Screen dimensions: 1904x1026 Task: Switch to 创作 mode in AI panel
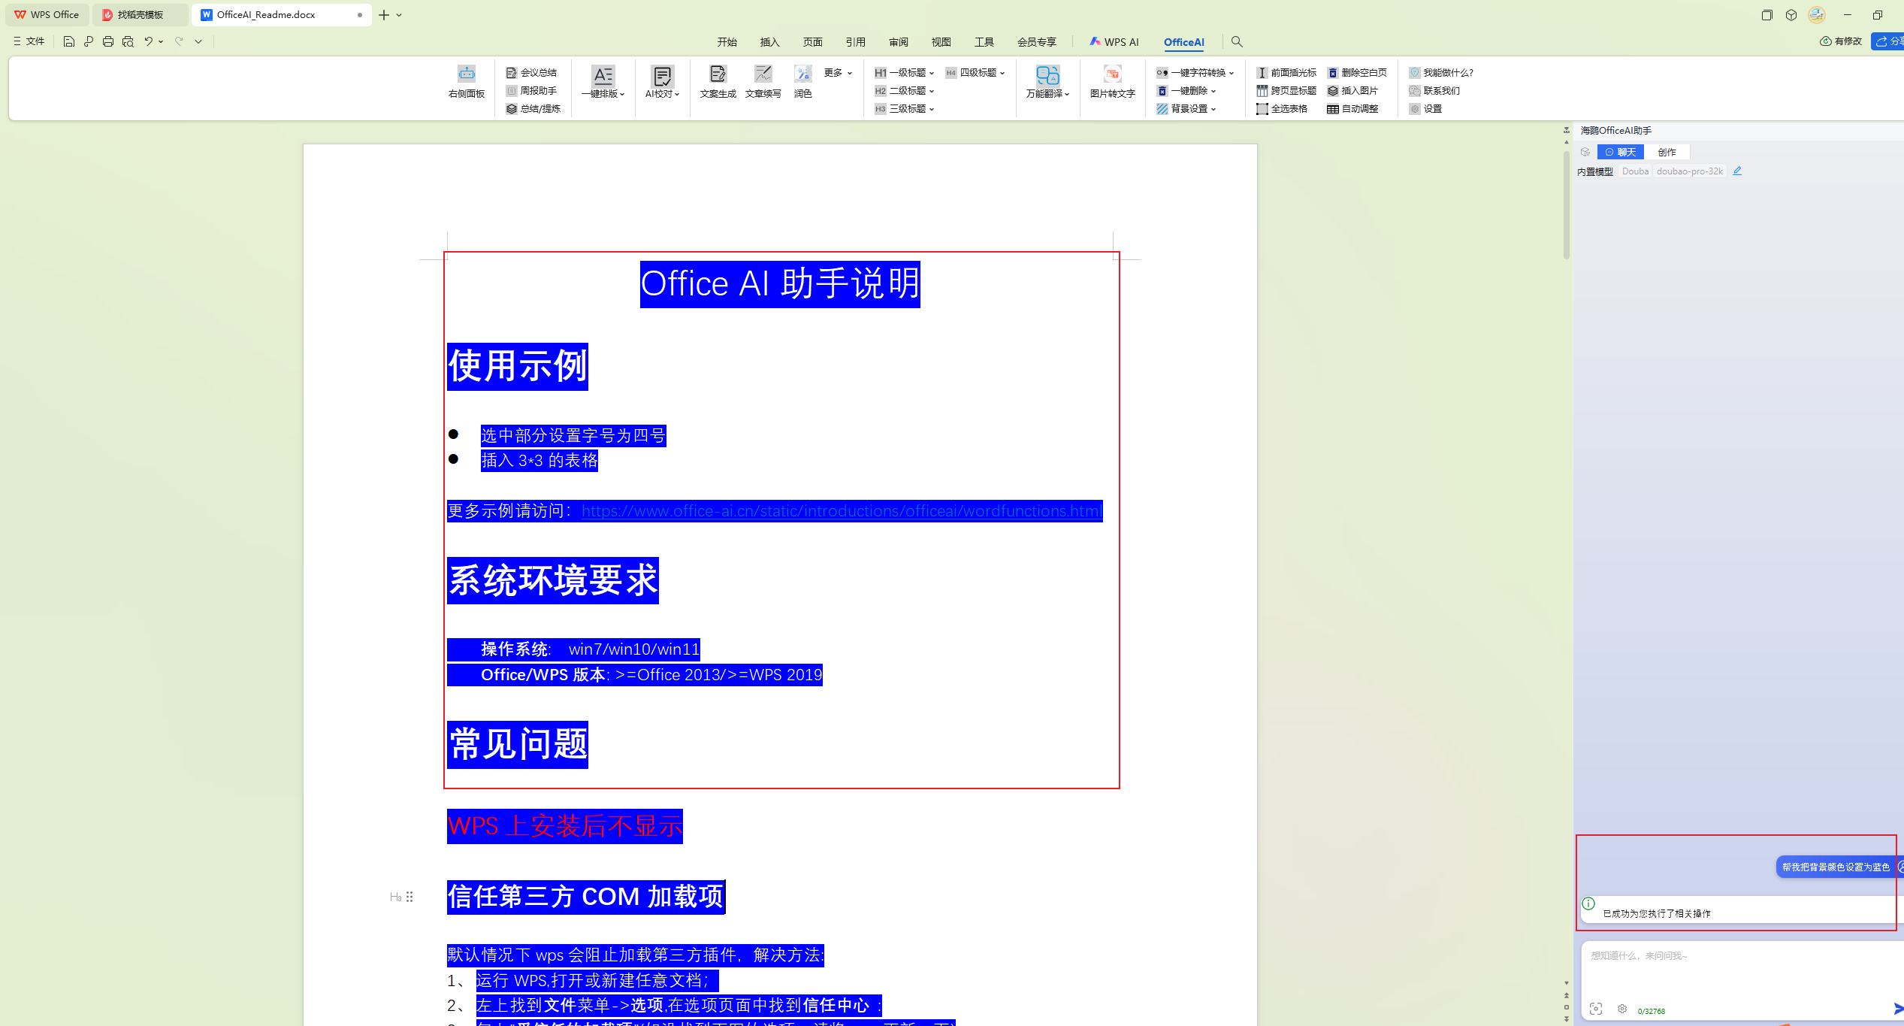tap(1667, 152)
